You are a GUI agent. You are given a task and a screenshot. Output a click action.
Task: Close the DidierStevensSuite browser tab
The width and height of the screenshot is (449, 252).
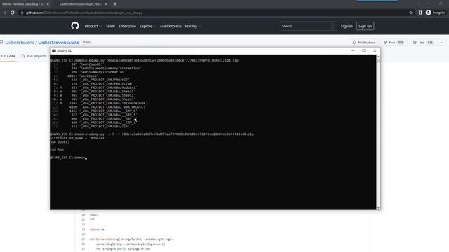coord(106,4)
